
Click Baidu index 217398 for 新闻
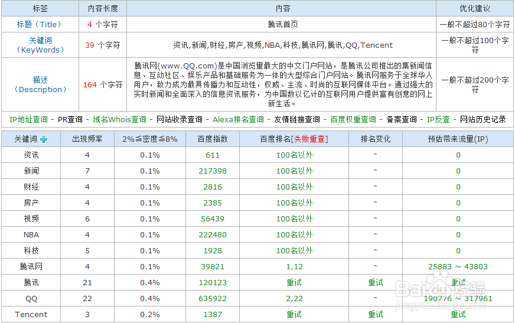(213, 171)
